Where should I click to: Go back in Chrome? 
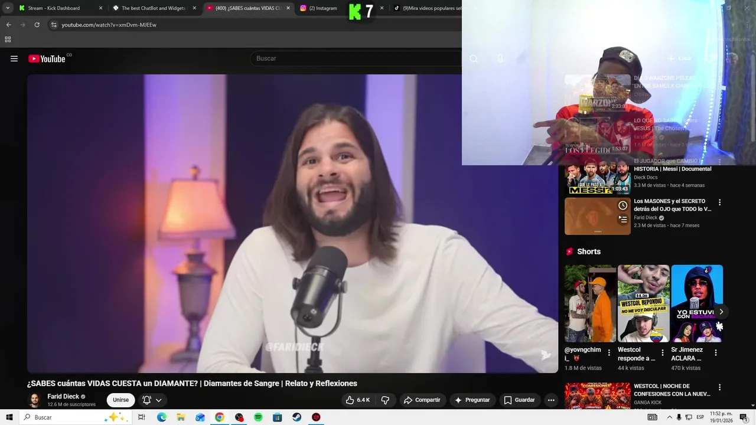point(9,25)
